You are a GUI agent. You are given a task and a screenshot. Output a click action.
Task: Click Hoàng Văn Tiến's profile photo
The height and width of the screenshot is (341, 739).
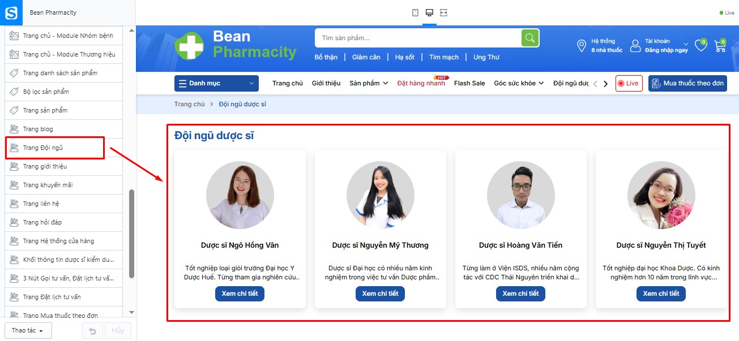520,195
